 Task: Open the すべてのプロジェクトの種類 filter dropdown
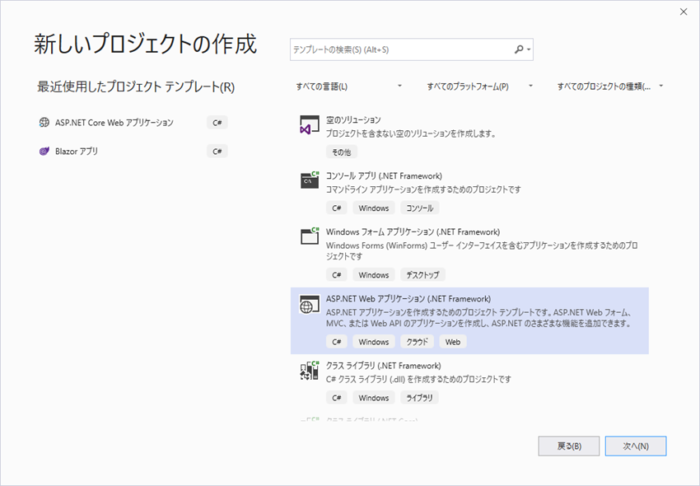(610, 86)
